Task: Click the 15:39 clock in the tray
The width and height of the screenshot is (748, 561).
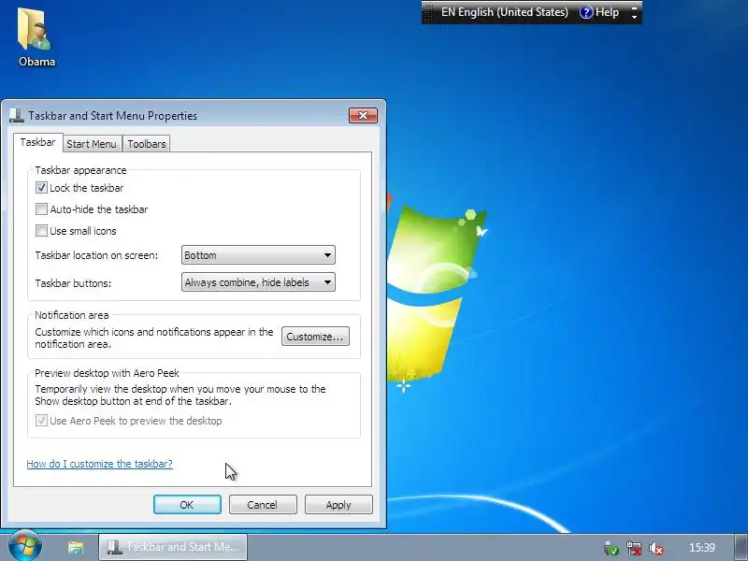Action: (x=702, y=548)
